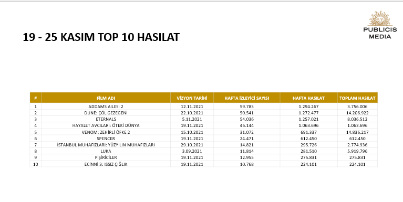This screenshot has height=202, width=403.
Task: Click release date '29.10.2021' of İstanbul Muhafızları
Action: [192, 145]
